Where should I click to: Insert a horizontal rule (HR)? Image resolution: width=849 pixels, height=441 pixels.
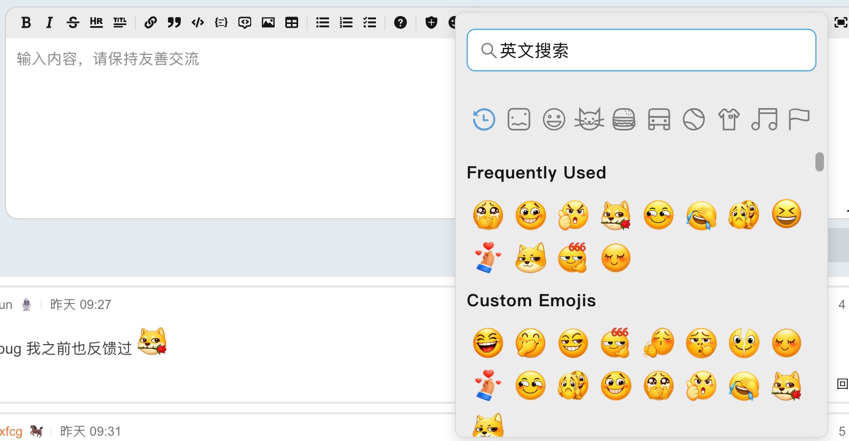96,22
